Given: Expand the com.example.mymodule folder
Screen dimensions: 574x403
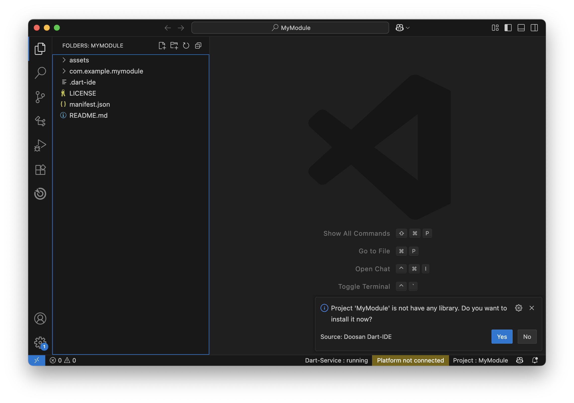Looking at the screenshot, I should point(106,71).
